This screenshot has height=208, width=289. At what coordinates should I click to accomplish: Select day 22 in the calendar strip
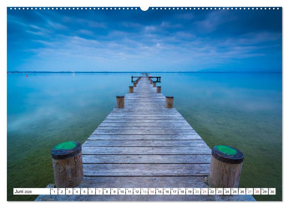pyautogui.click(x=212, y=191)
